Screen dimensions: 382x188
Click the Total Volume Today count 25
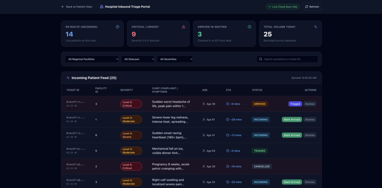point(268,35)
